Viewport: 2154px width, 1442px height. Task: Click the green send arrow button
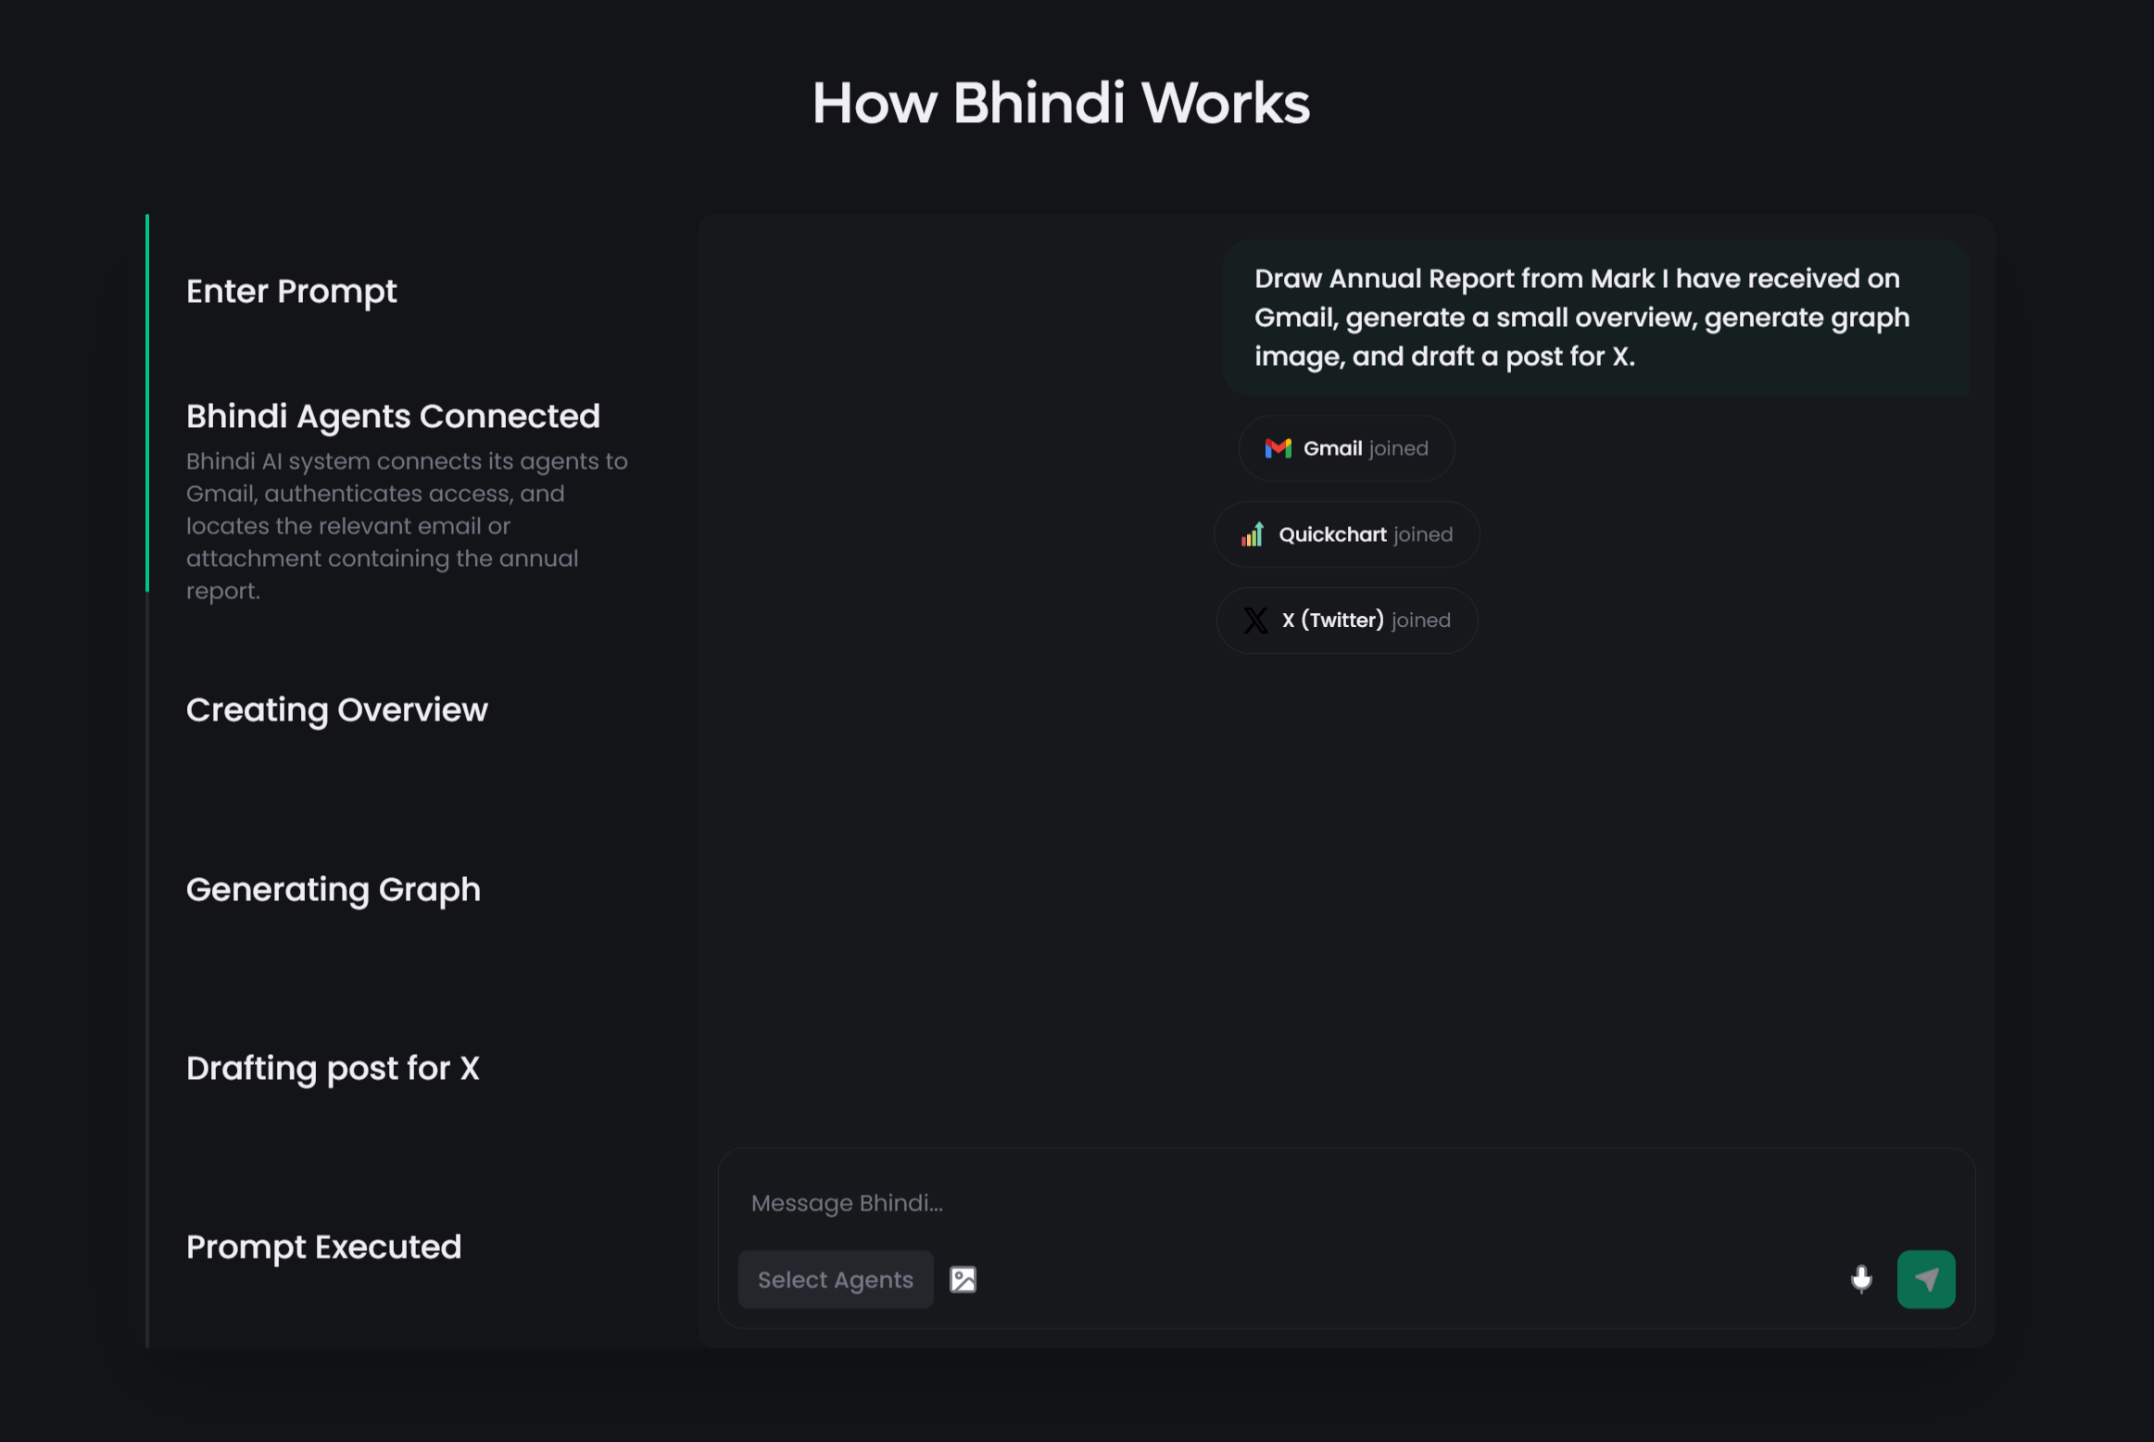pyautogui.click(x=1925, y=1279)
